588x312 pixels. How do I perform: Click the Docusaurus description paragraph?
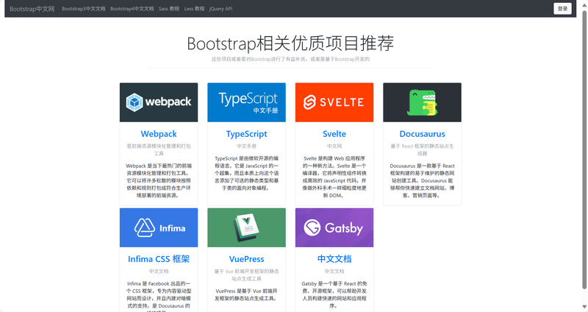pos(422,180)
